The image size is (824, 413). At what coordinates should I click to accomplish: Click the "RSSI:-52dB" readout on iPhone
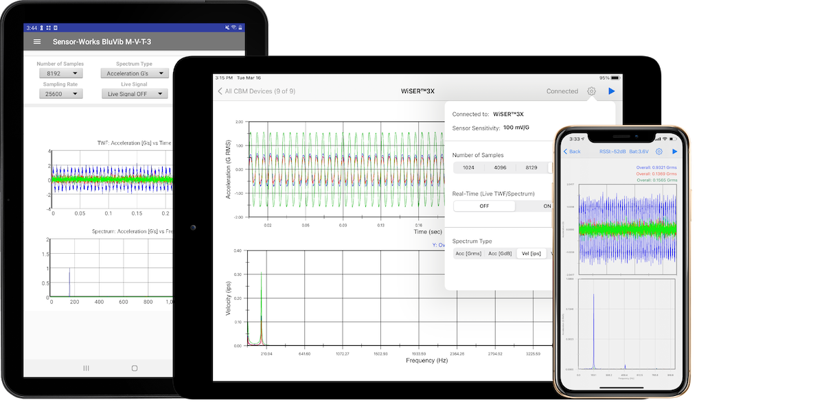[x=612, y=152]
